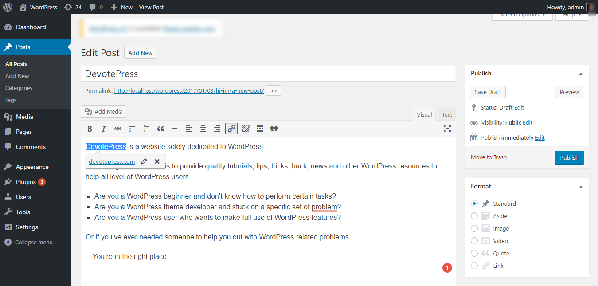The image size is (598, 286).
Task: Align text right
Action: [x=217, y=129]
